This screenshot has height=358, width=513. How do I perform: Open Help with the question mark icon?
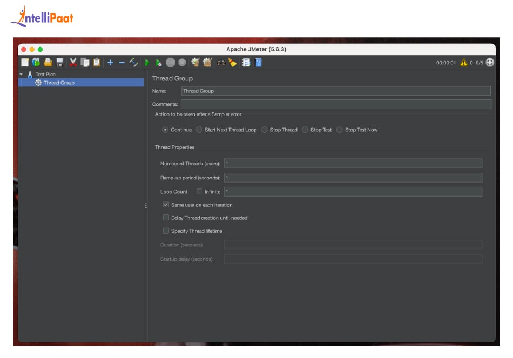(259, 62)
